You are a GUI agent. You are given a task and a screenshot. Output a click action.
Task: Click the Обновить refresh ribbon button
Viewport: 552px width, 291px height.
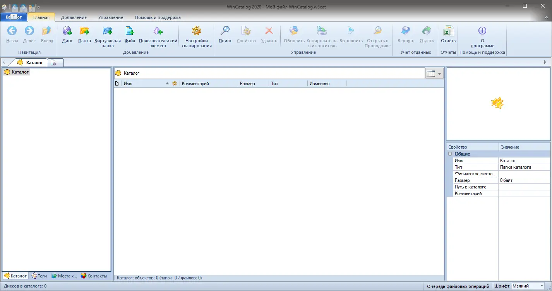(x=294, y=34)
